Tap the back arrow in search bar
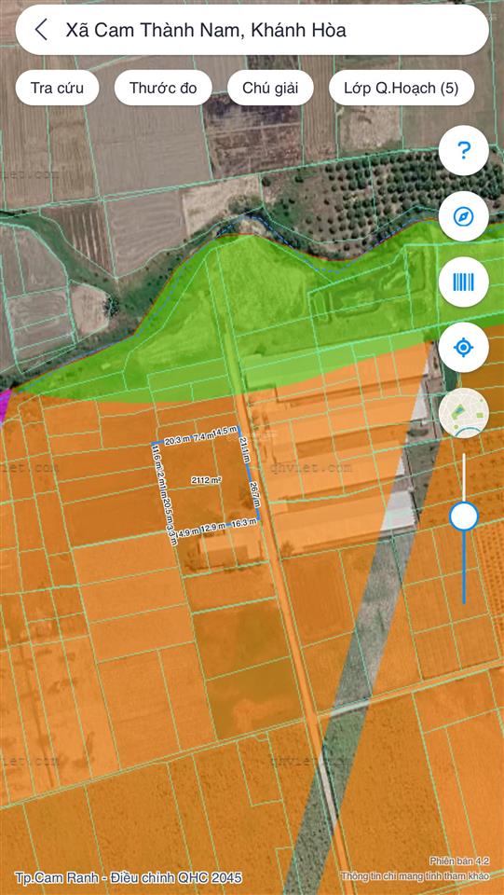The width and height of the screenshot is (504, 895). 41,30
